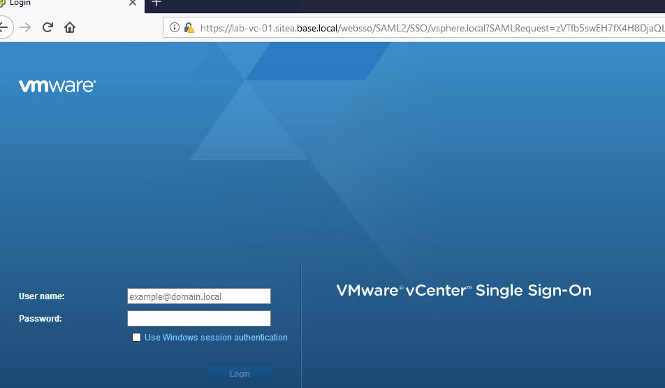Click the VMware logo
The image size is (665, 388).
pyautogui.click(x=57, y=86)
